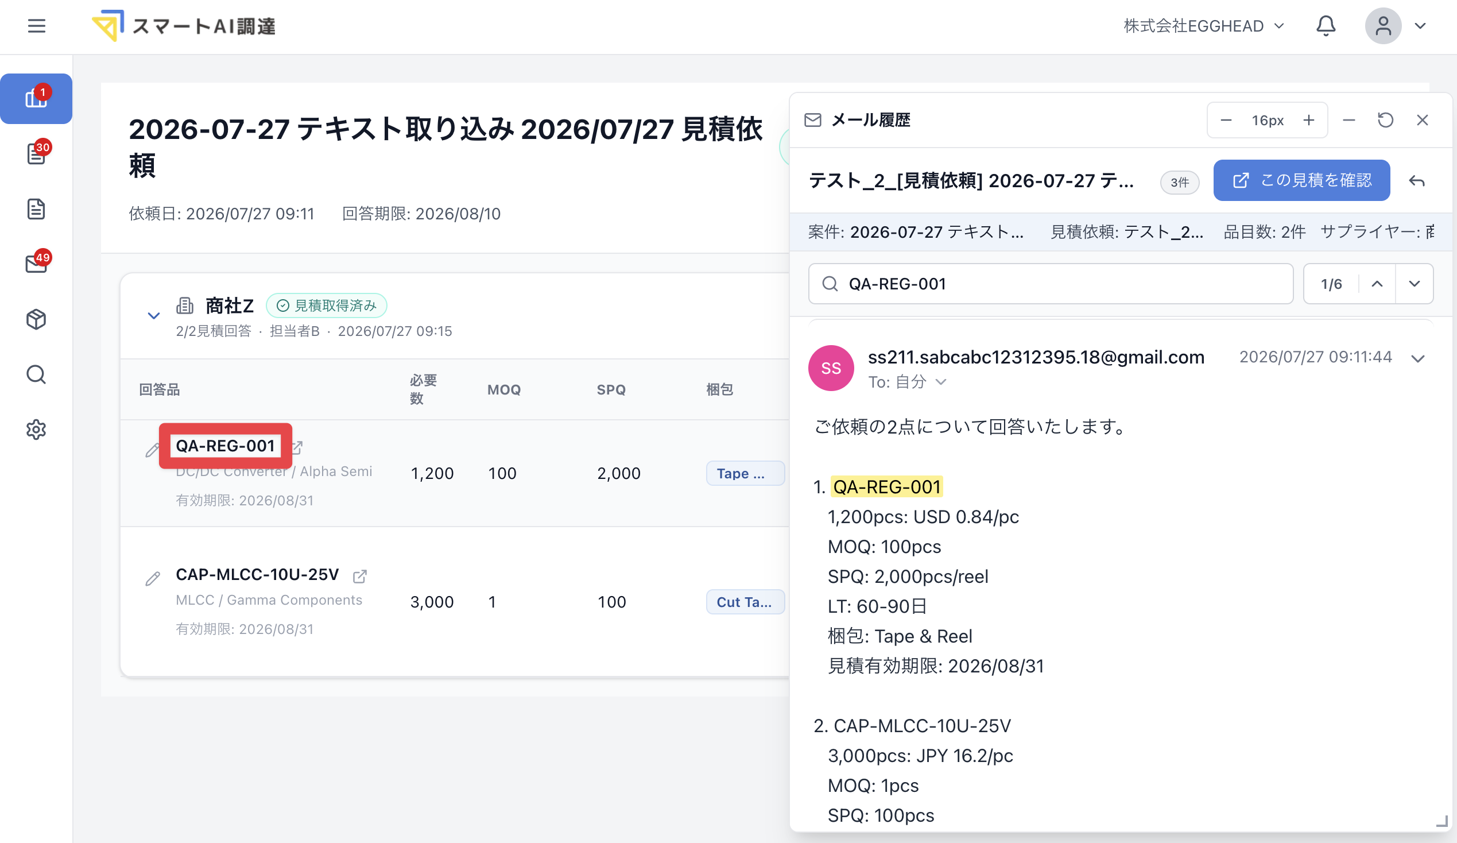Click the MOQ column header
This screenshot has width=1457, height=843.
[x=504, y=389]
